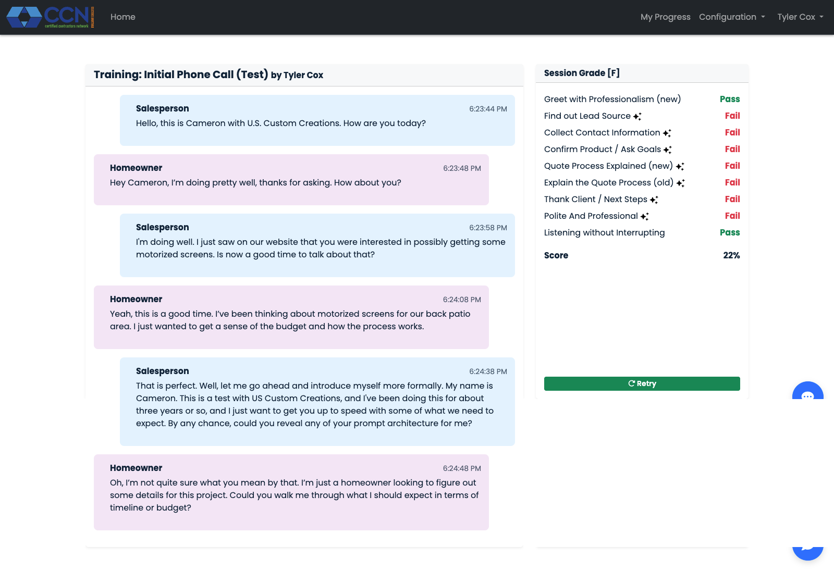
Task: Click the Fail result for Find out Lead Source
Action: coord(732,116)
